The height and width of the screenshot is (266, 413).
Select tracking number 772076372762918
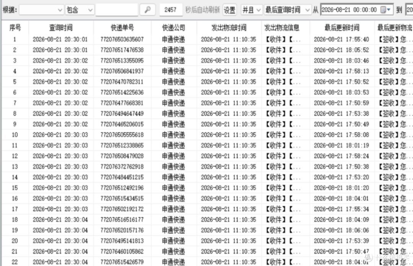point(122,167)
